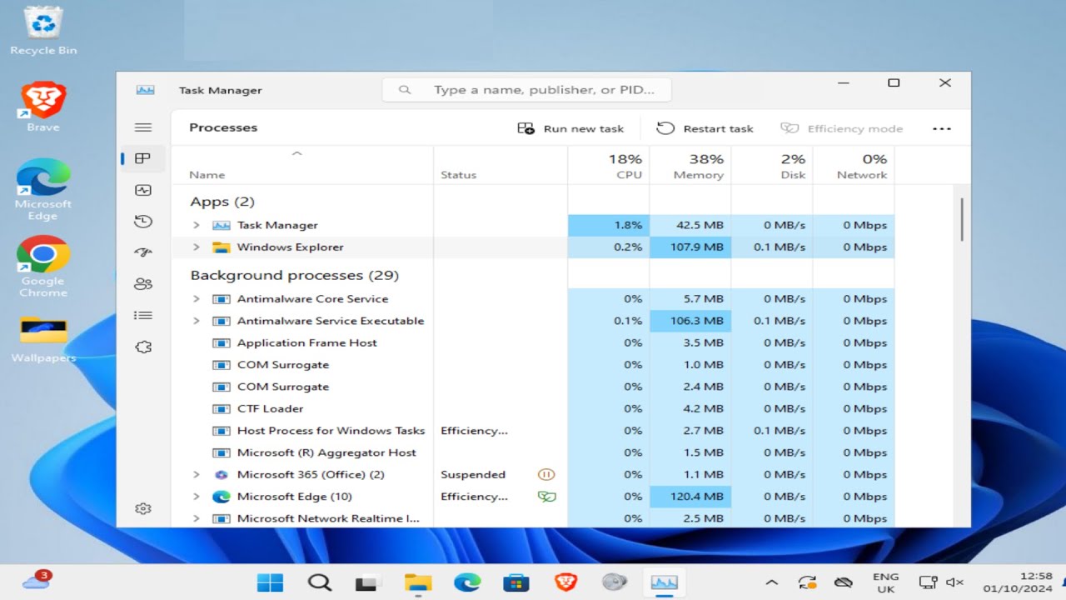This screenshot has height=600, width=1066.
Task: Expand the Windows Explorer process group
Action: [x=197, y=247]
